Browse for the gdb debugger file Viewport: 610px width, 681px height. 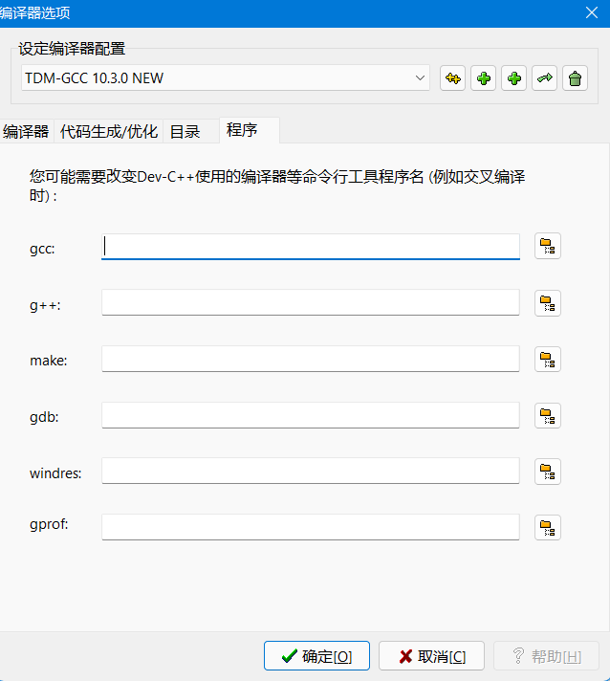click(547, 415)
